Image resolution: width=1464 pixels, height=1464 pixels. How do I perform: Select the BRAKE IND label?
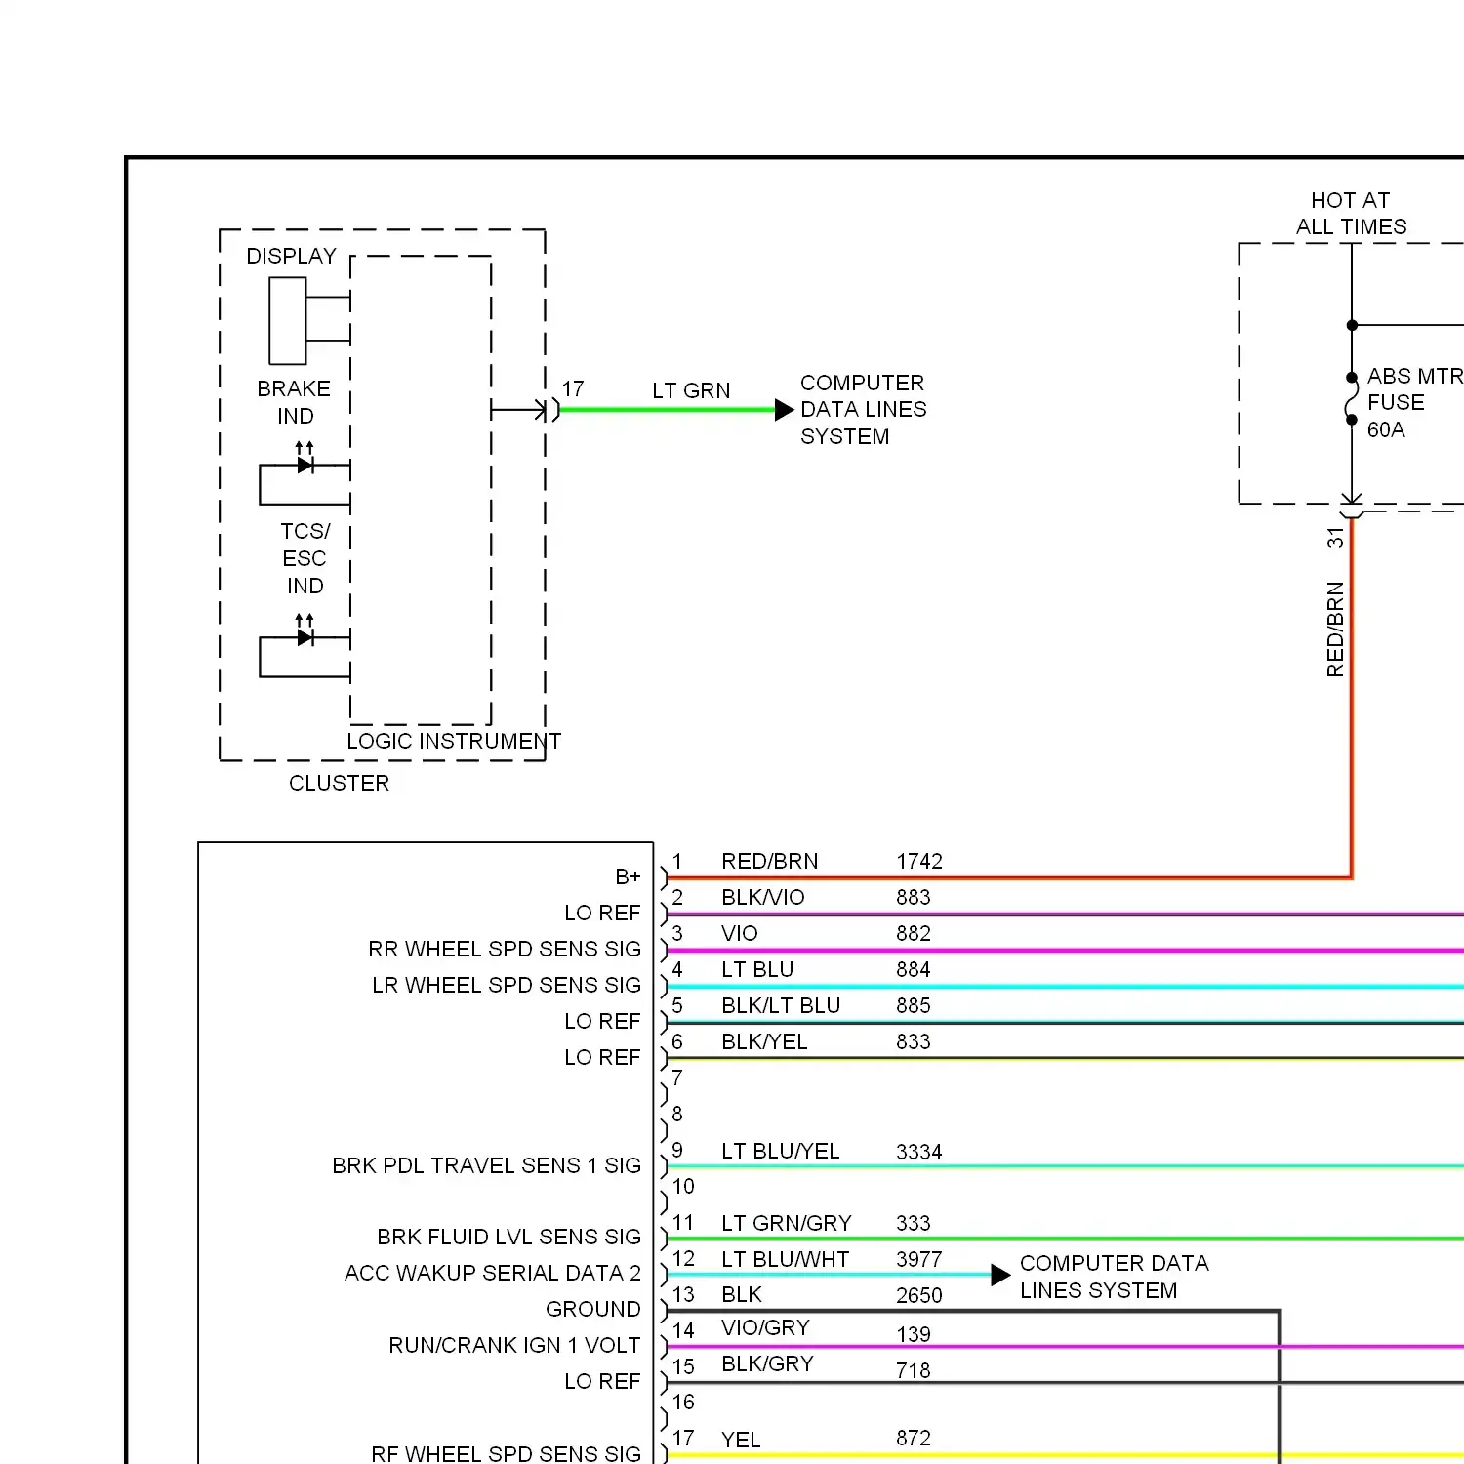click(x=294, y=402)
